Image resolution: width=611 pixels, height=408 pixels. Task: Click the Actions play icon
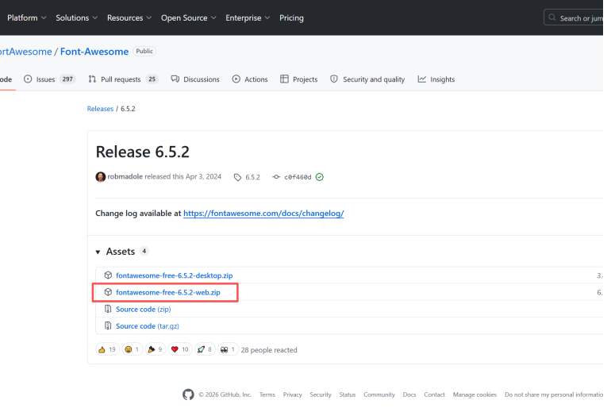[x=236, y=79]
